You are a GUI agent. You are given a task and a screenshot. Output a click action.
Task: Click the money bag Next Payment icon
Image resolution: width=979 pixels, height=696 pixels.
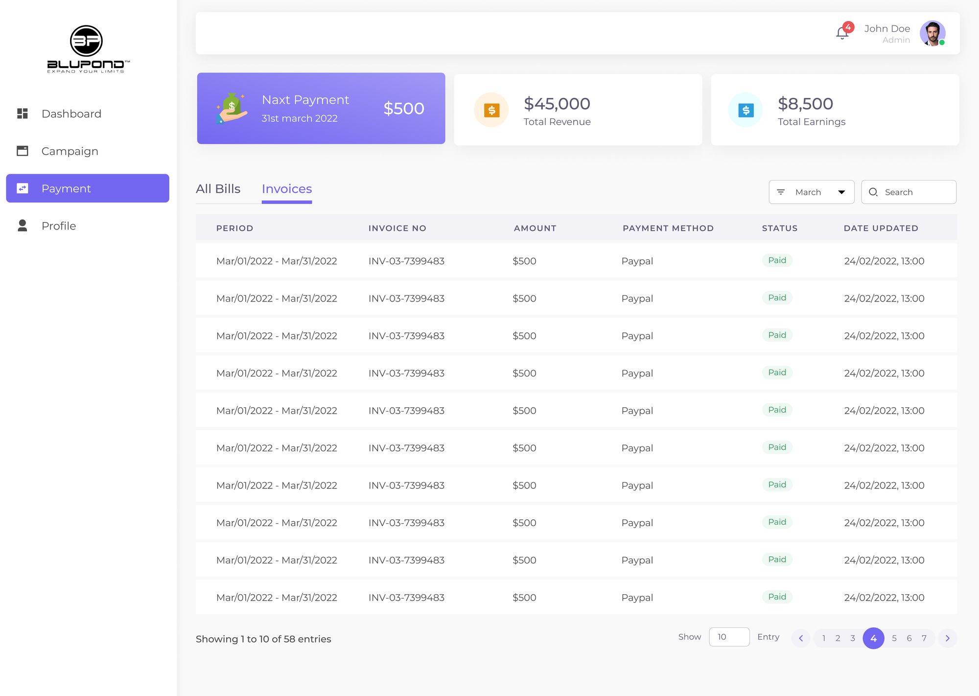click(x=231, y=108)
